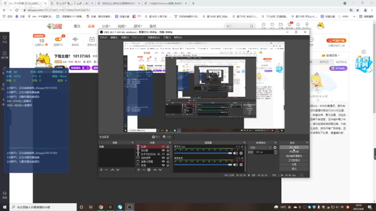Open the Properties button above the docks
Viewport: 376px width, 211px height.
point(156,137)
